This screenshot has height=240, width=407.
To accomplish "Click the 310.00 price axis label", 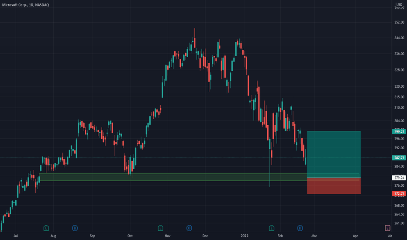I will [x=399, y=108].
